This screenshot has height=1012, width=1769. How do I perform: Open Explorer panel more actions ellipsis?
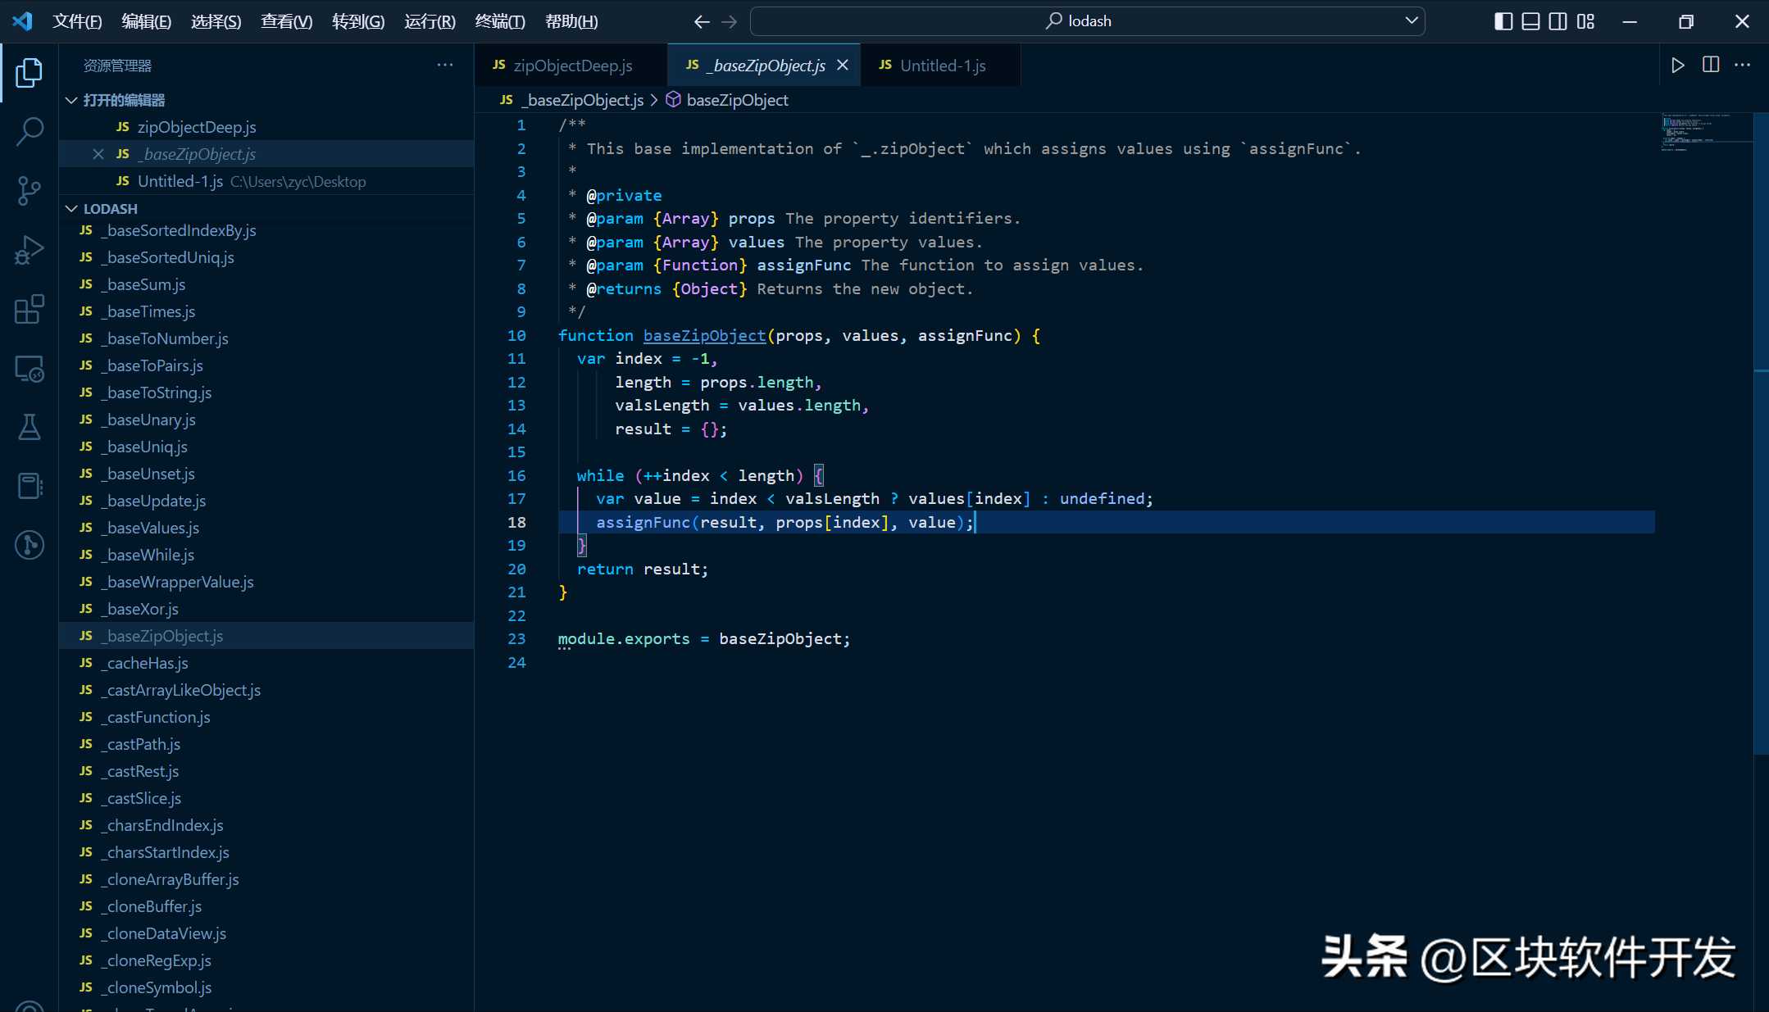[x=445, y=65]
